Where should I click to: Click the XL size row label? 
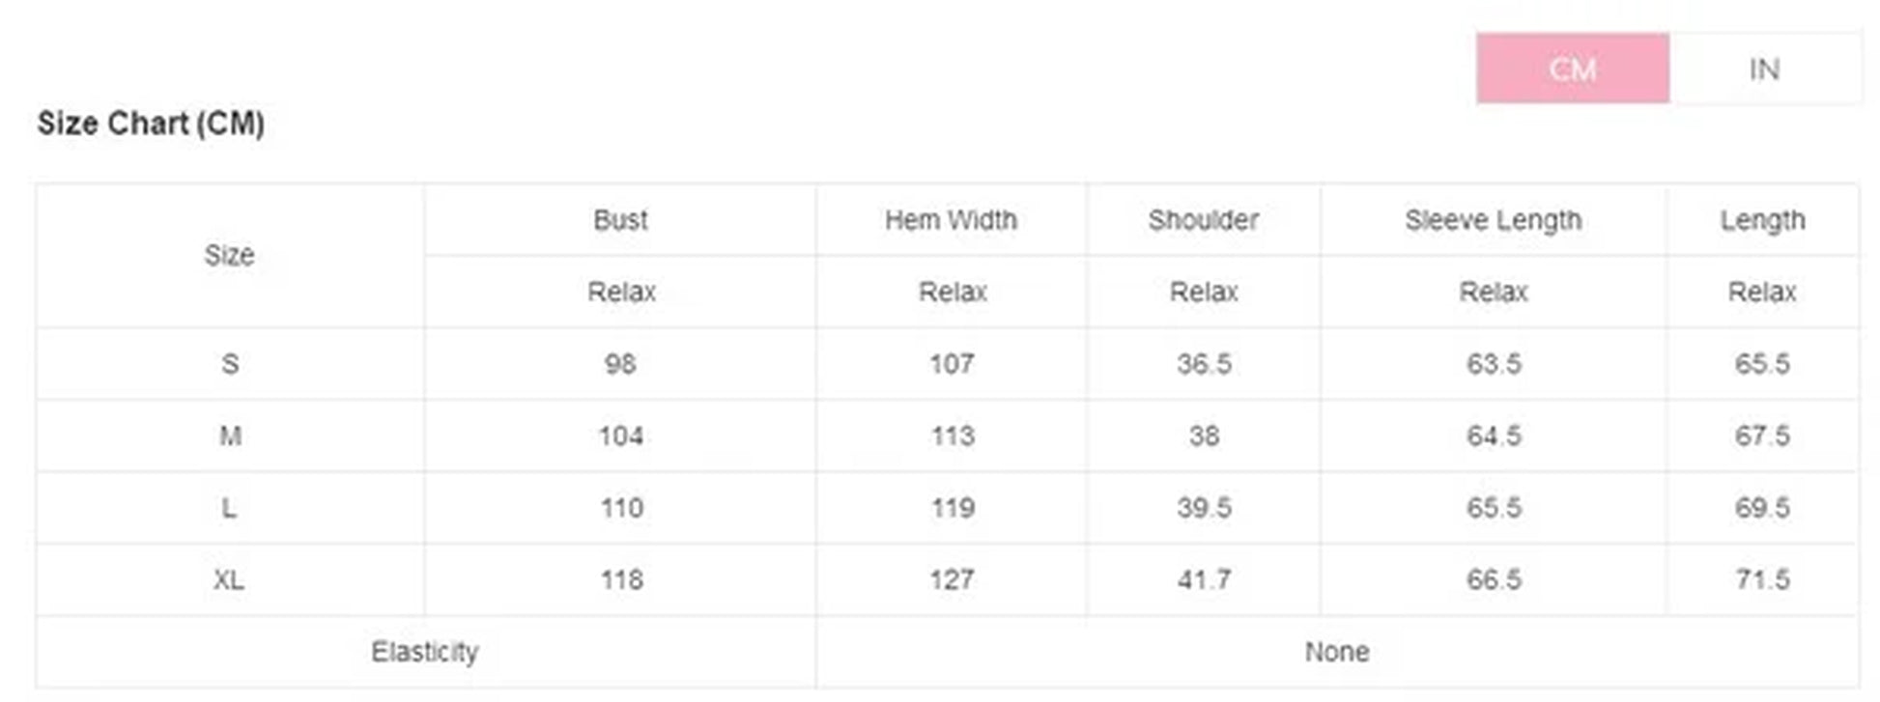tap(229, 580)
